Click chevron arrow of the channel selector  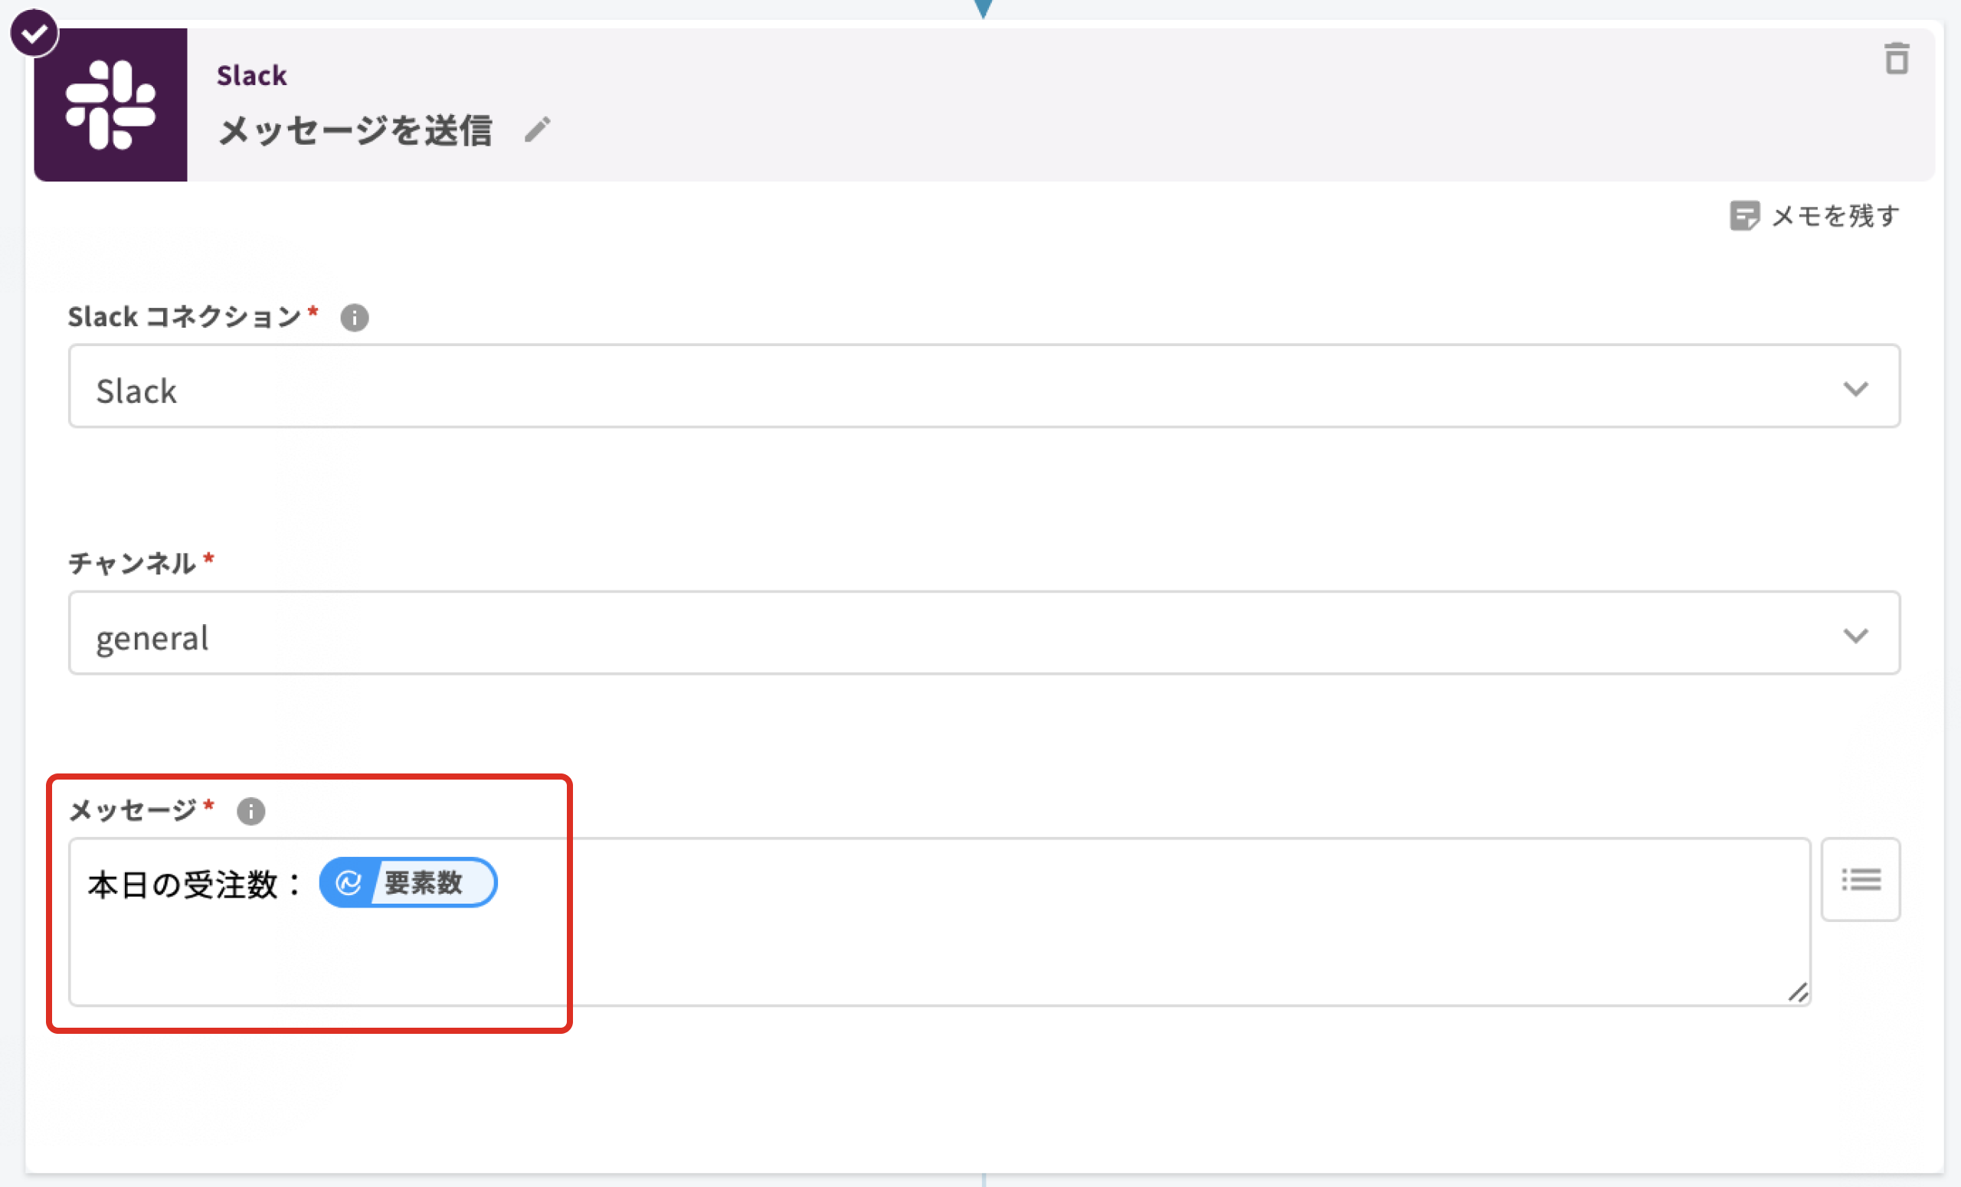[x=1855, y=636]
